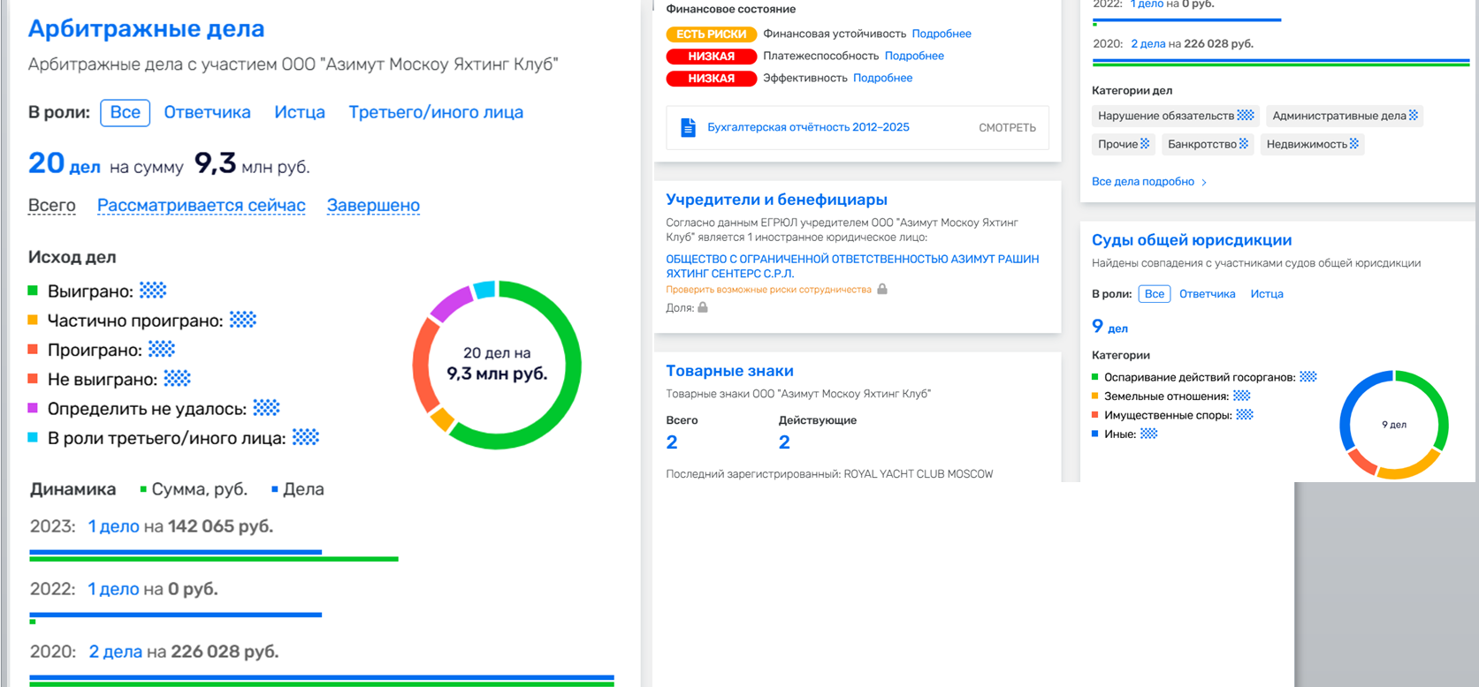Reveal hidden count for Имущественные споры
Viewport: 1479px width, 687px height.
tap(1245, 415)
